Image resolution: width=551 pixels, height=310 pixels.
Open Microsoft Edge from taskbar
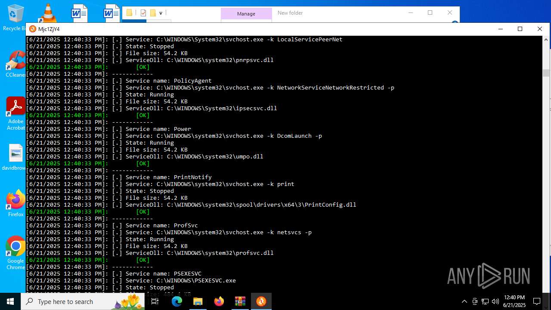(177, 301)
